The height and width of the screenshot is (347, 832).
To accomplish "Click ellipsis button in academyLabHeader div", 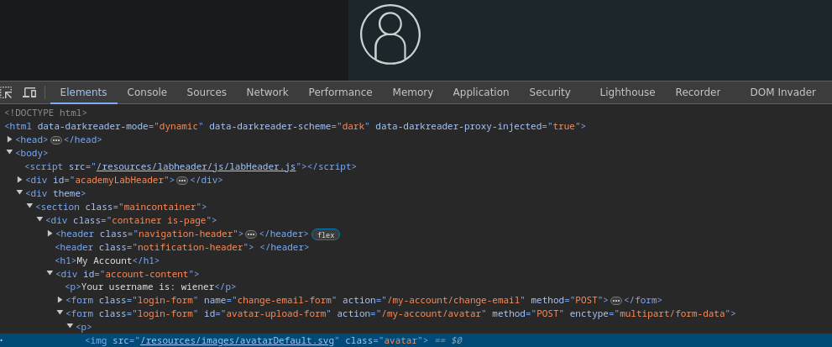I will click(182, 181).
